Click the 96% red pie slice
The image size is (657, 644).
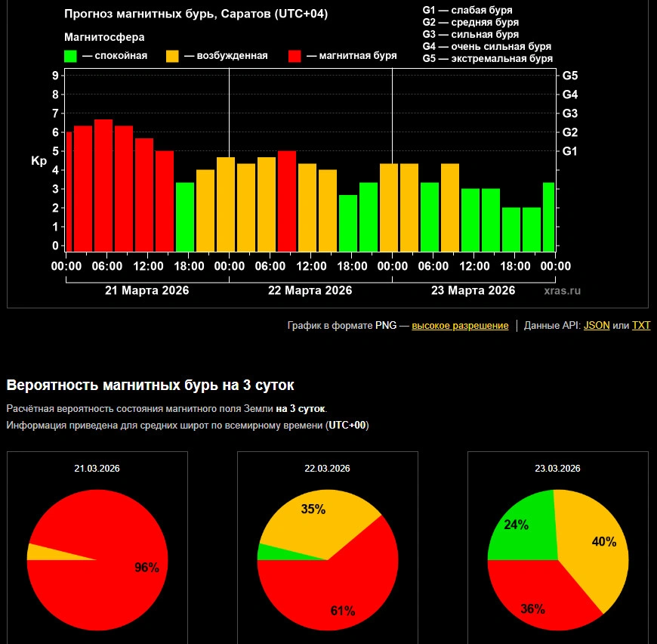[x=106, y=582]
